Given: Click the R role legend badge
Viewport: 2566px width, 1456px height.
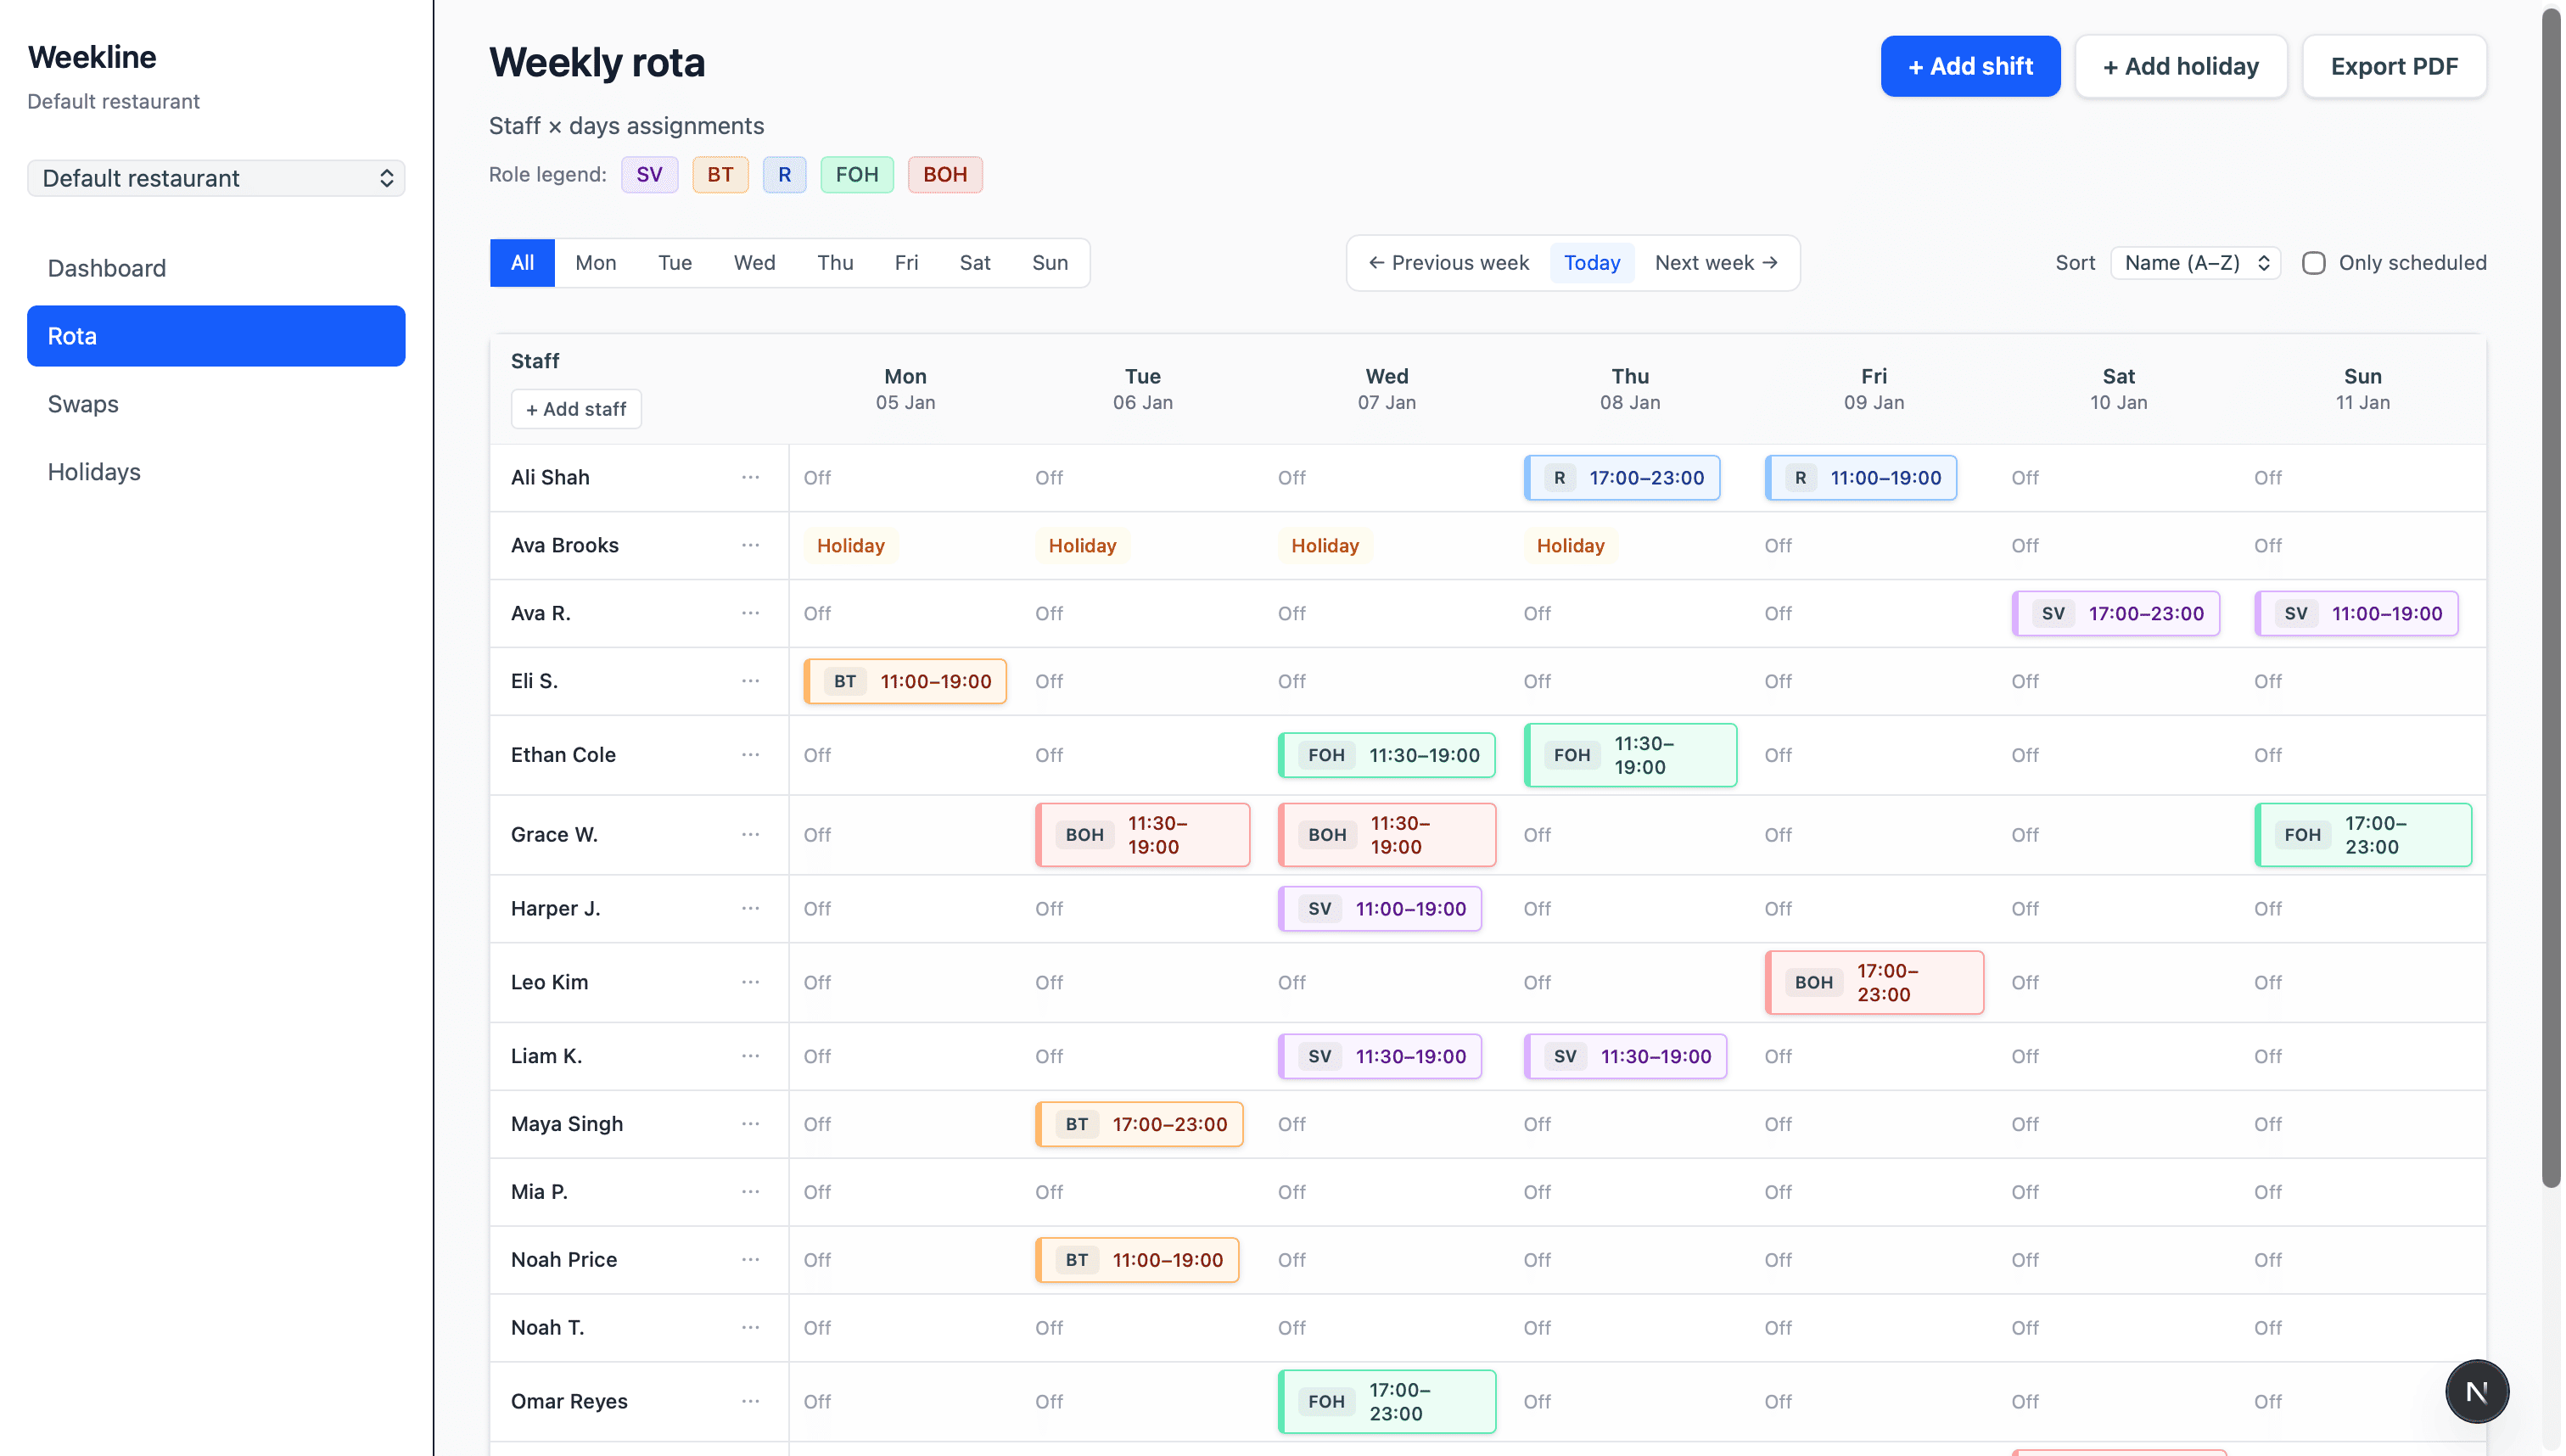Looking at the screenshot, I should [784, 174].
